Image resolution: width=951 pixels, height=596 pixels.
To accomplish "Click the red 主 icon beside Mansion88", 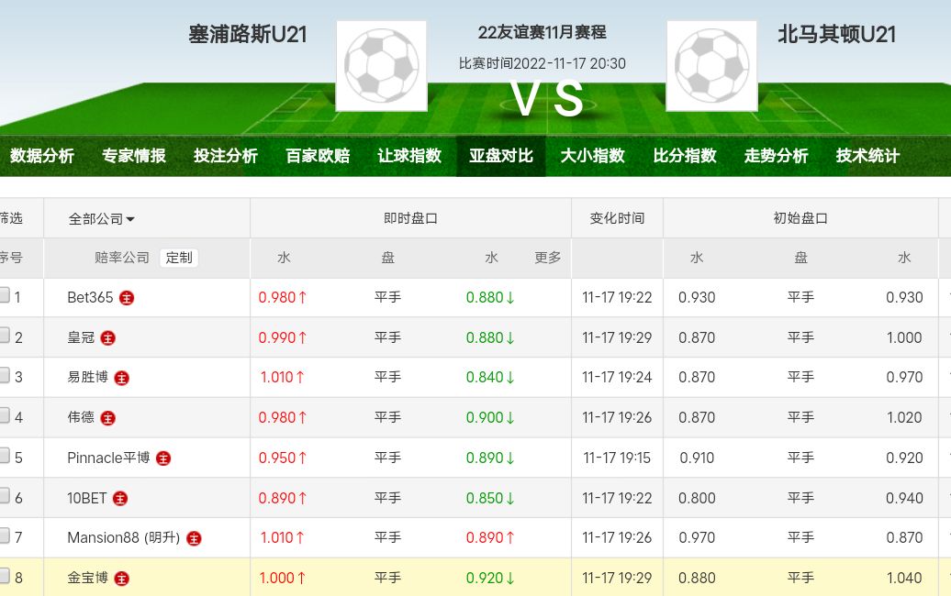I will [194, 538].
